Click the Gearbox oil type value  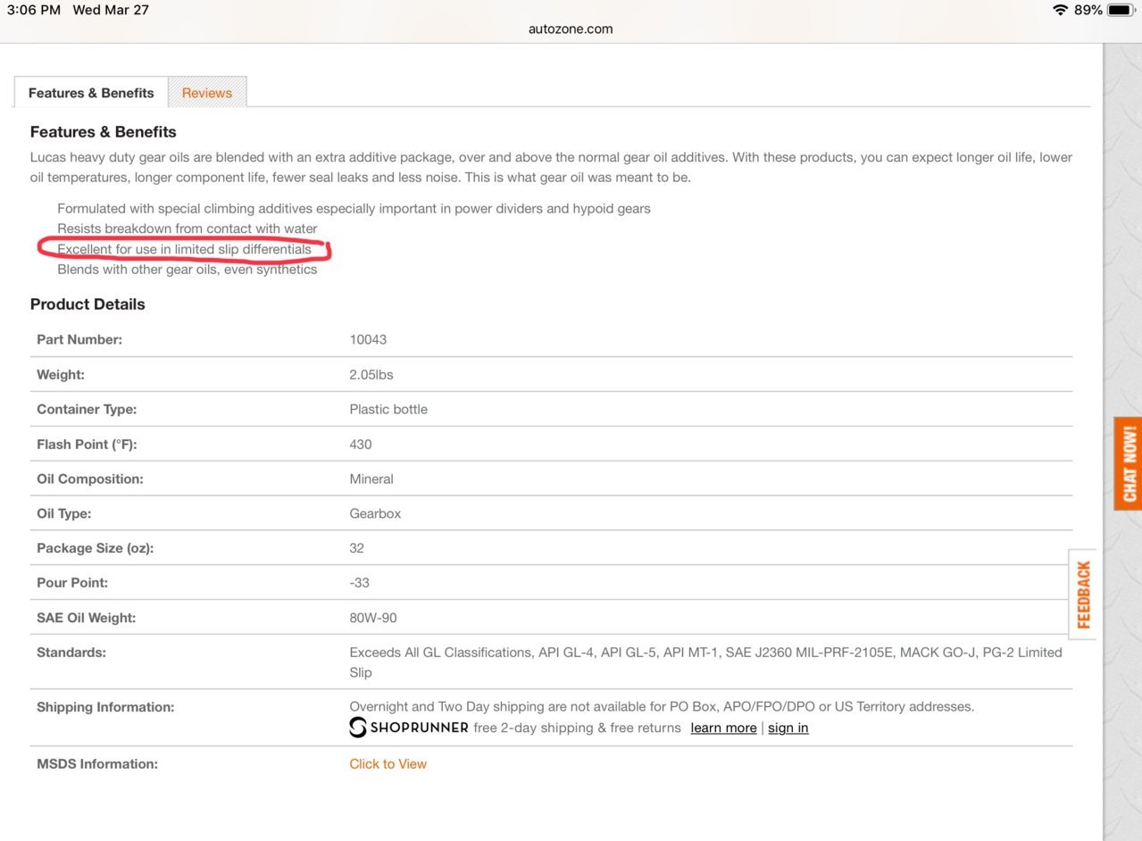coord(376,514)
